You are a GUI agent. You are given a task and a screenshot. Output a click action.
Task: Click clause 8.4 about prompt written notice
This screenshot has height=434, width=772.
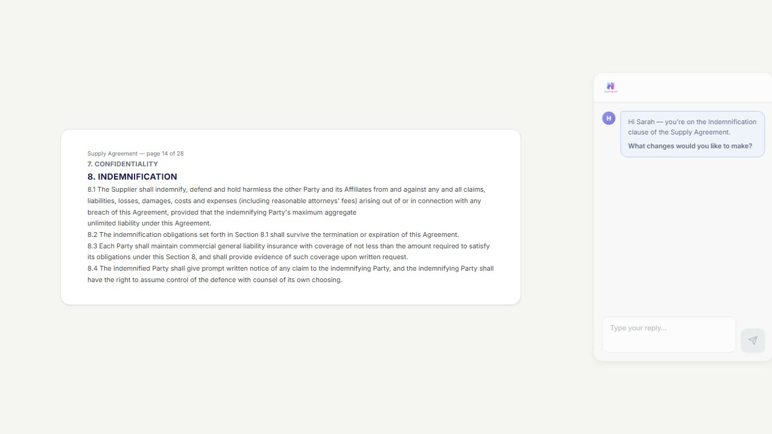[290, 268]
